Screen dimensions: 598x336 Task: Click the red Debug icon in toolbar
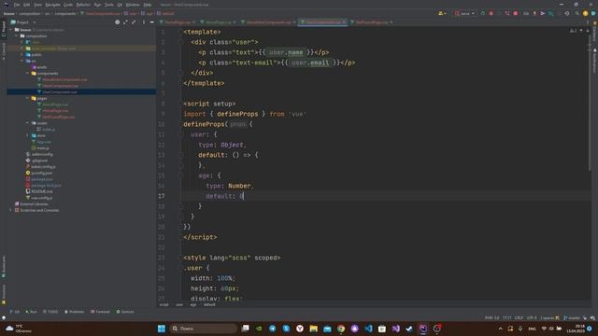(x=491, y=13)
